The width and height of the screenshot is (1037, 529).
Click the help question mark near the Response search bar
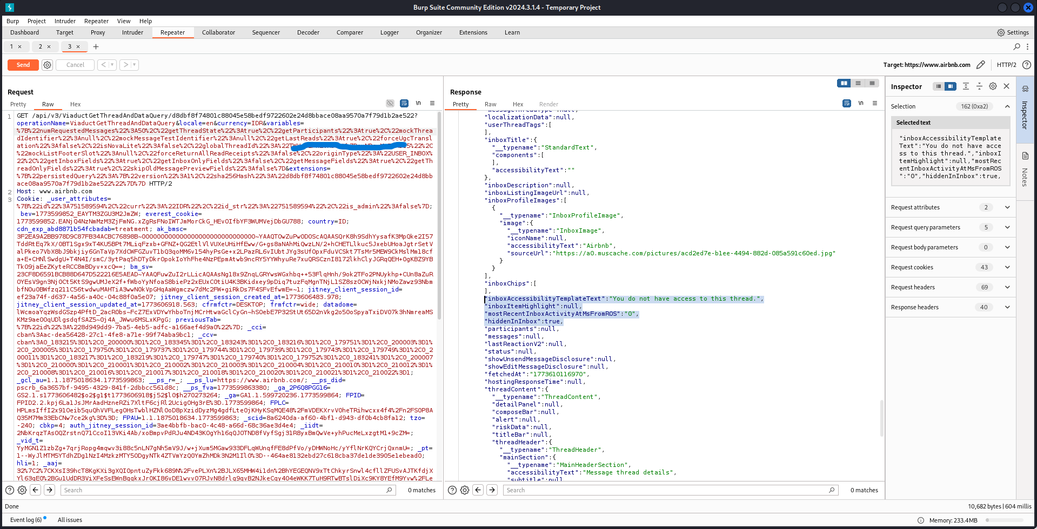click(x=452, y=490)
